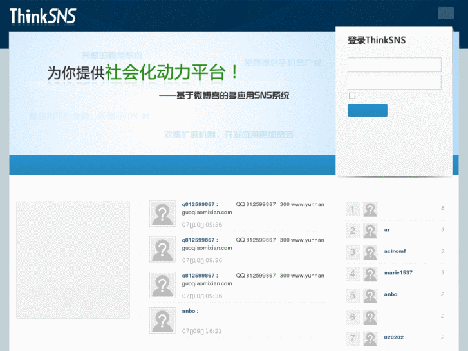Click rank number 1 badge
This screenshot has height=351, width=468.
[x=353, y=209]
